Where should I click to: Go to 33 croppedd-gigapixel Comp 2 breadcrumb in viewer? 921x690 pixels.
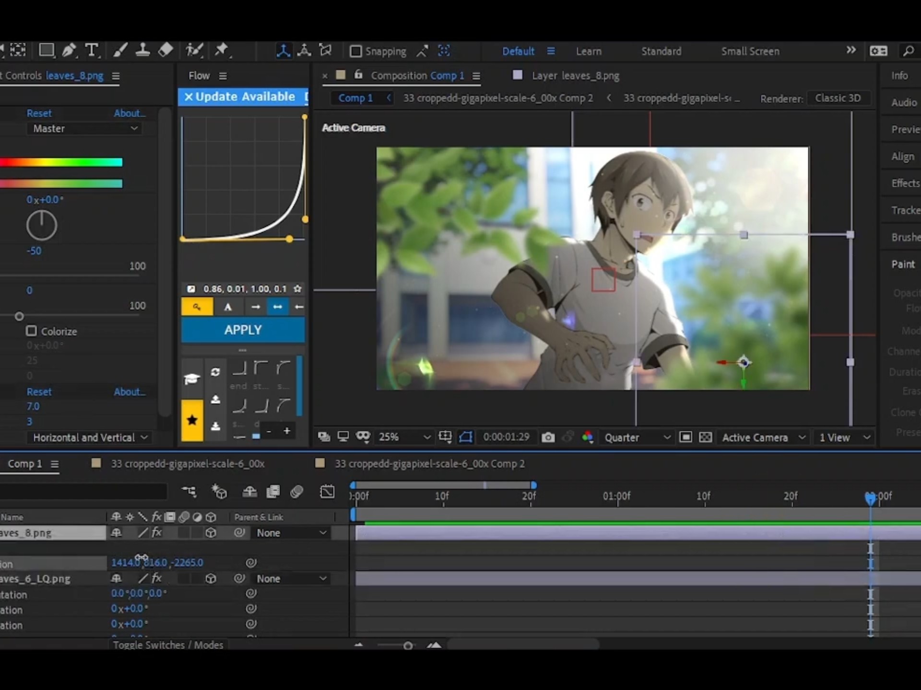498,98
